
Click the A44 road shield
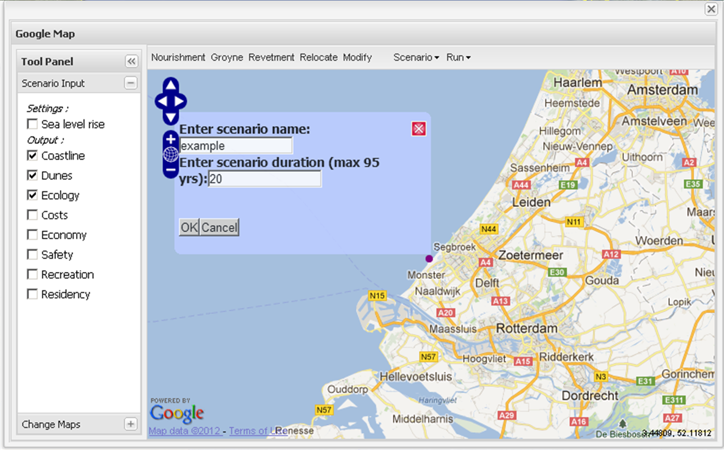pos(522,185)
